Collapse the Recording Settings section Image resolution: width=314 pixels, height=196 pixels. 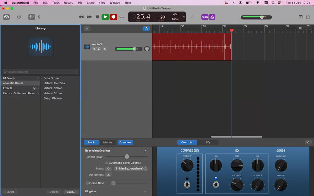[145, 151]
